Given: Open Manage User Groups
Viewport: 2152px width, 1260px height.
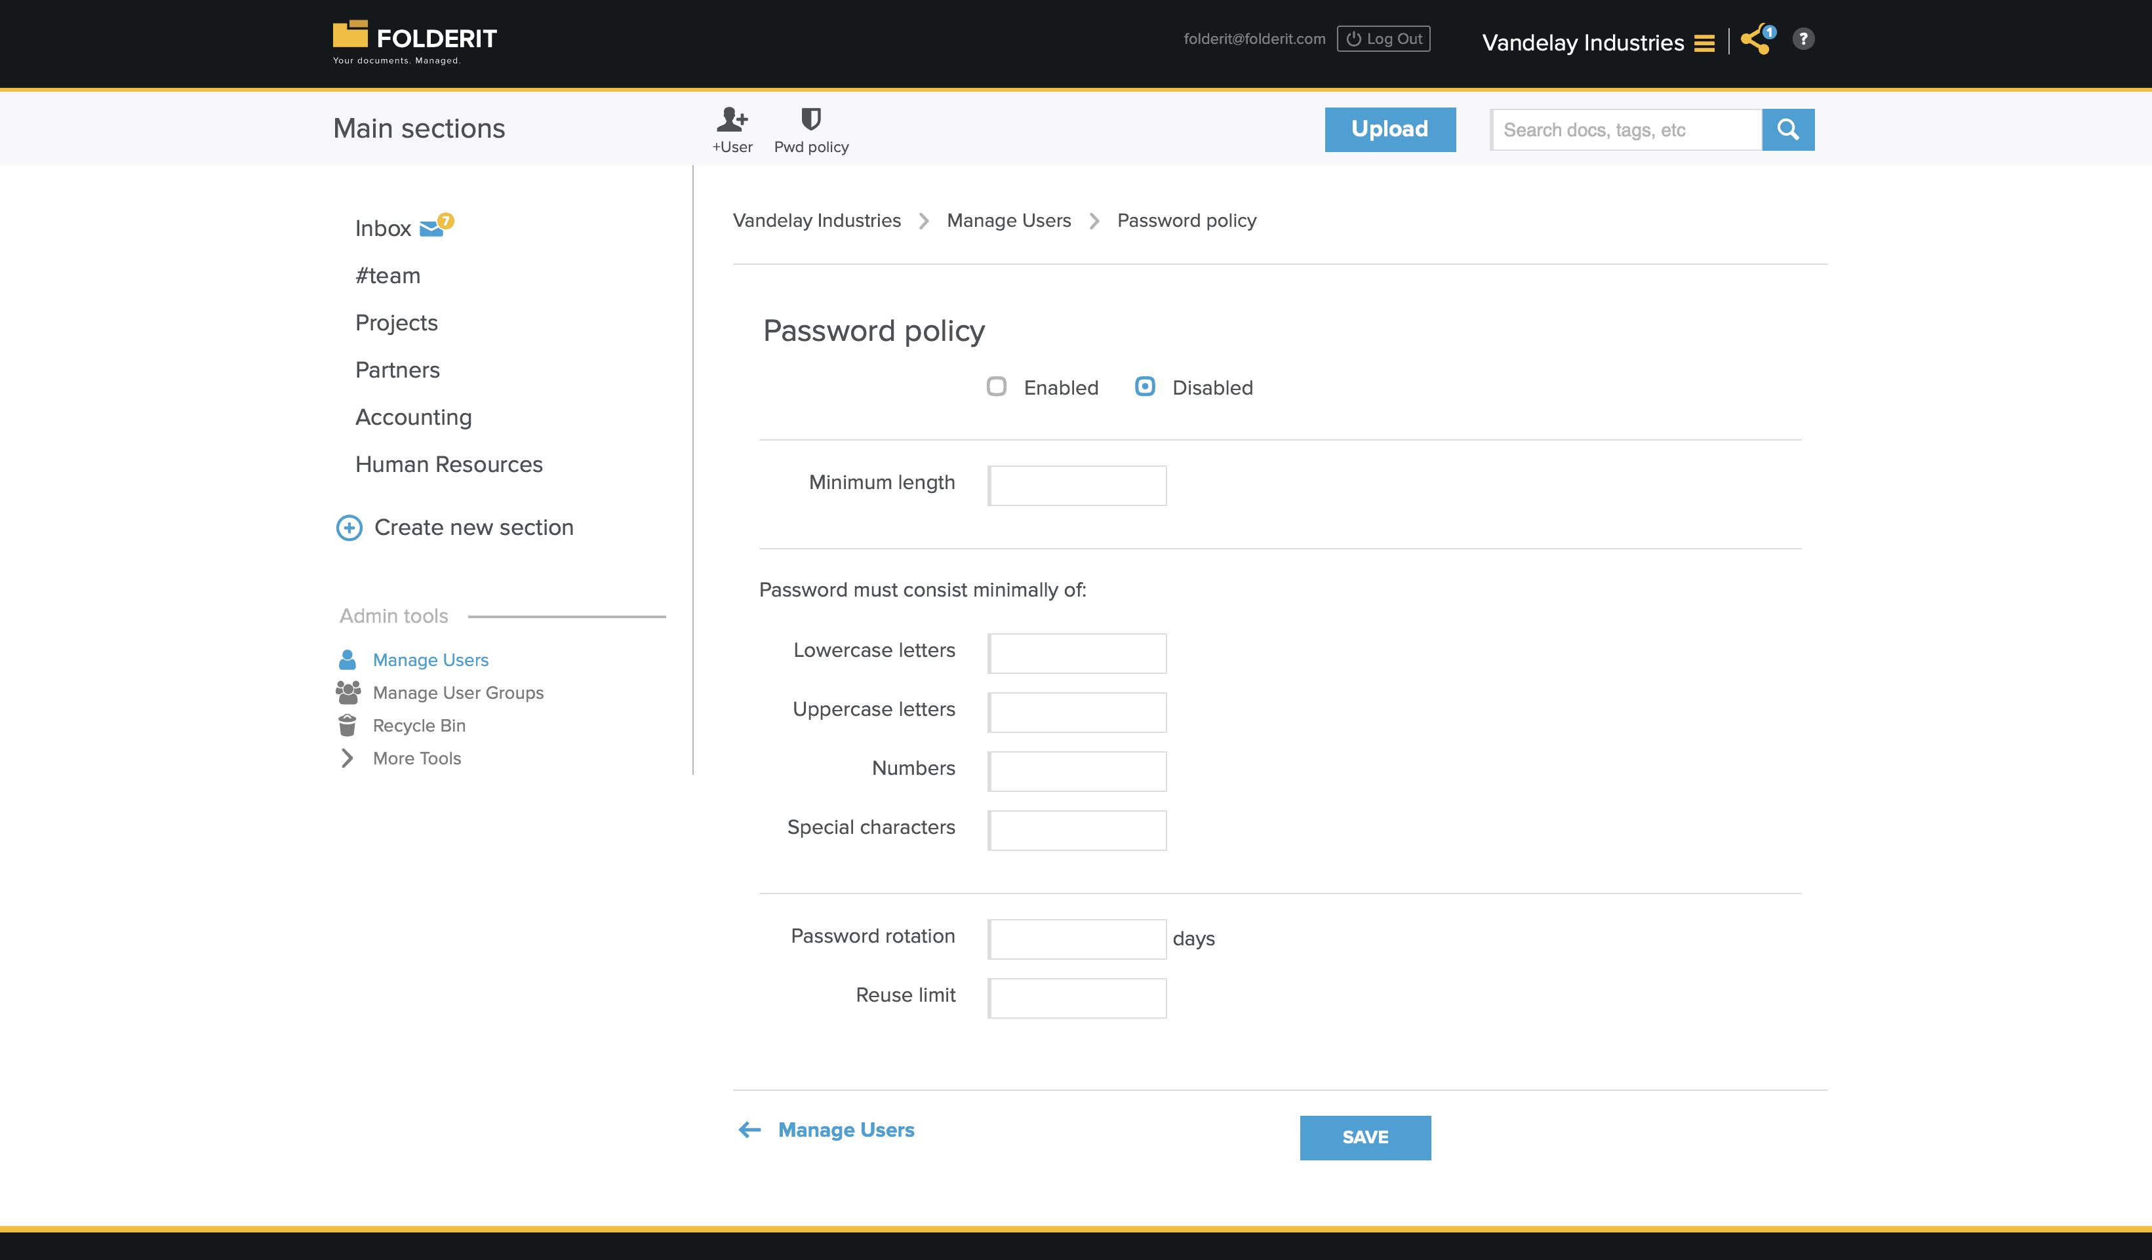Looking at the screenshot, I should (458, 692).
